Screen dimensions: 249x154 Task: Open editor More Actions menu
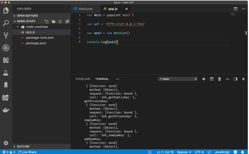click(243, 9)
